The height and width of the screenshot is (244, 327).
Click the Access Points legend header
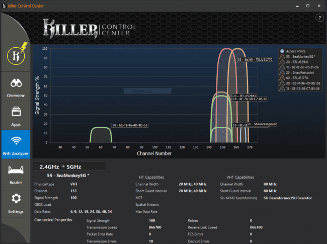click(x=296, y=51)
